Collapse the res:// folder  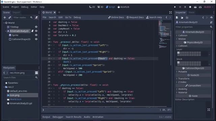click(4, 87)
